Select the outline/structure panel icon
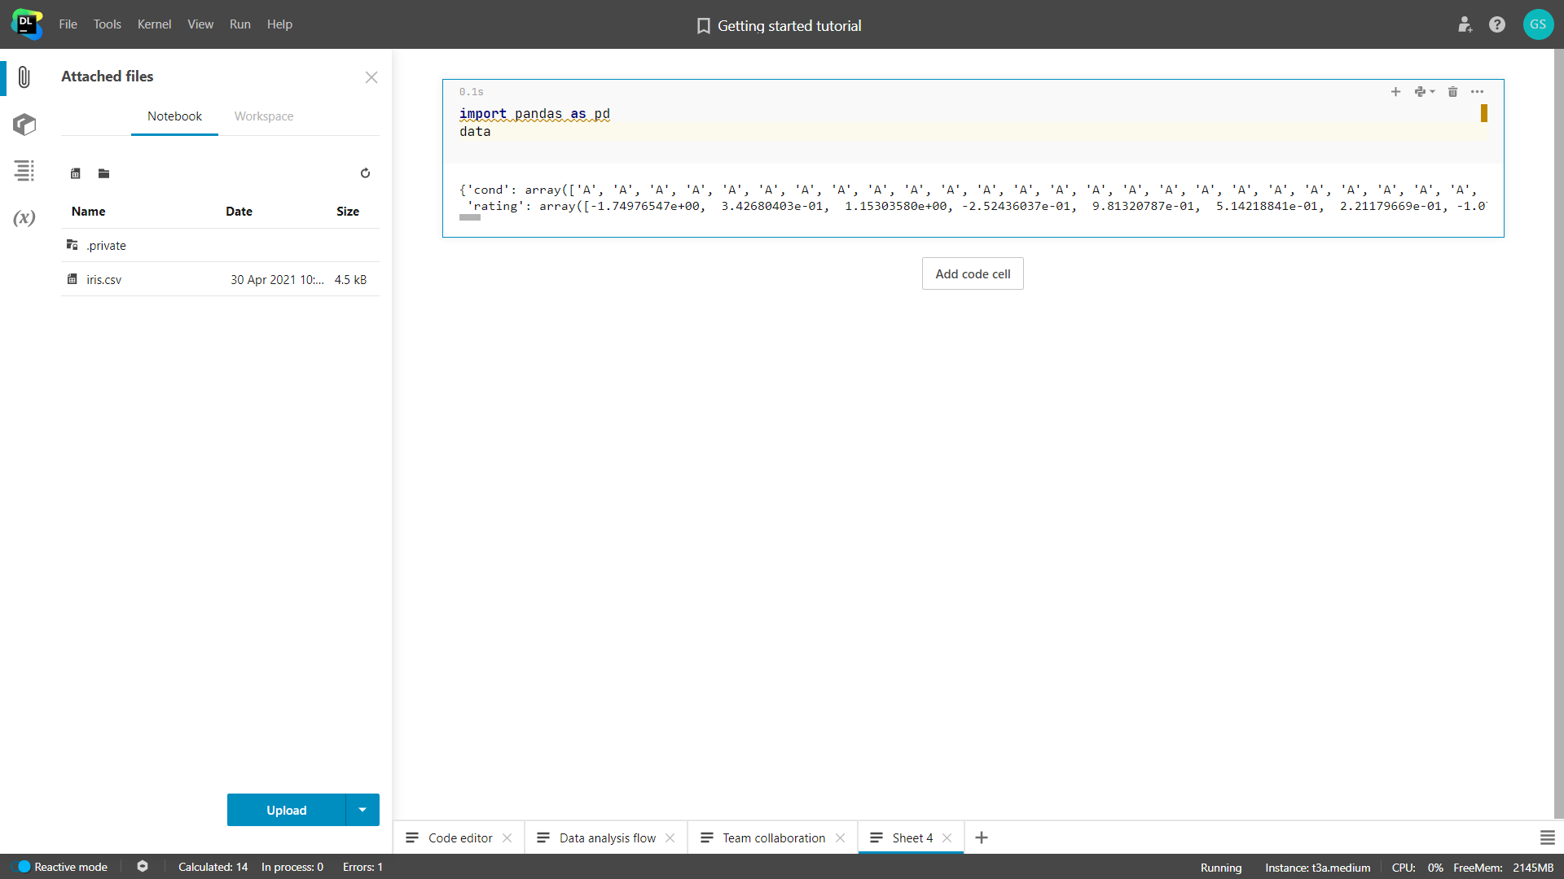The image size is (1564, 879). [x=24, y=172]
